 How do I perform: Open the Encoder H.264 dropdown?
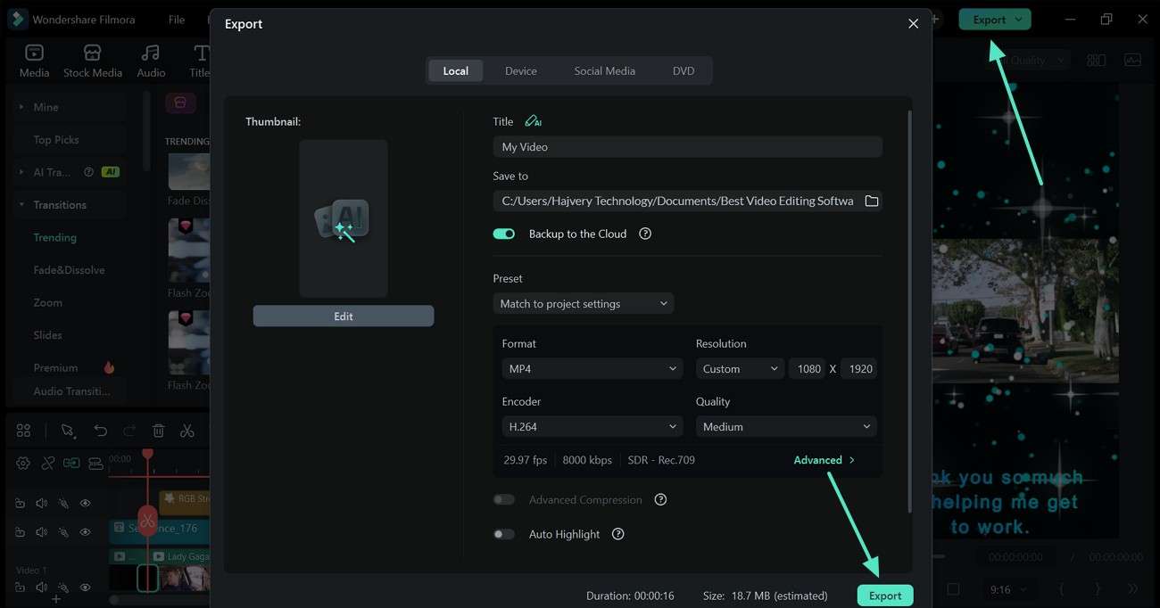click(592, 427)
